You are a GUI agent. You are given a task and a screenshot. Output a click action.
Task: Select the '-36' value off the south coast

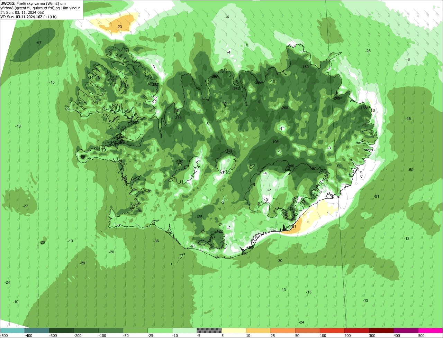pos(156,241)
